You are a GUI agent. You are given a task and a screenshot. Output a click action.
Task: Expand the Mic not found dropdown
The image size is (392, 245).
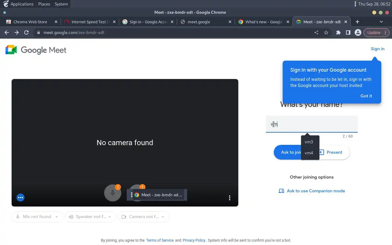pyautogui.click(x=37, y=217)
